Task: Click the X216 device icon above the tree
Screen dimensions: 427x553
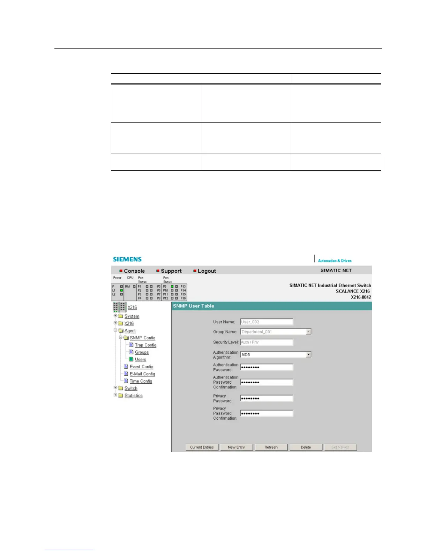Action: pos(119,307)
